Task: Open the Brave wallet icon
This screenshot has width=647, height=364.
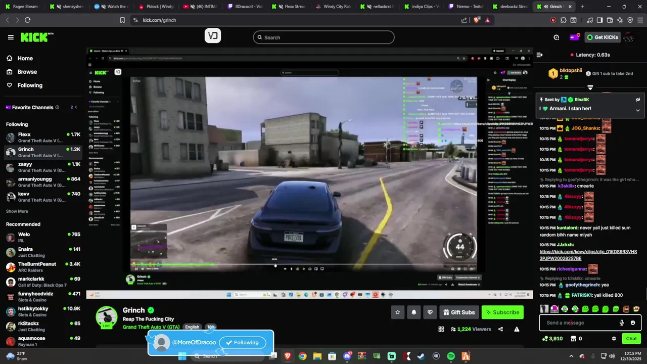Action: coord(610,20)
